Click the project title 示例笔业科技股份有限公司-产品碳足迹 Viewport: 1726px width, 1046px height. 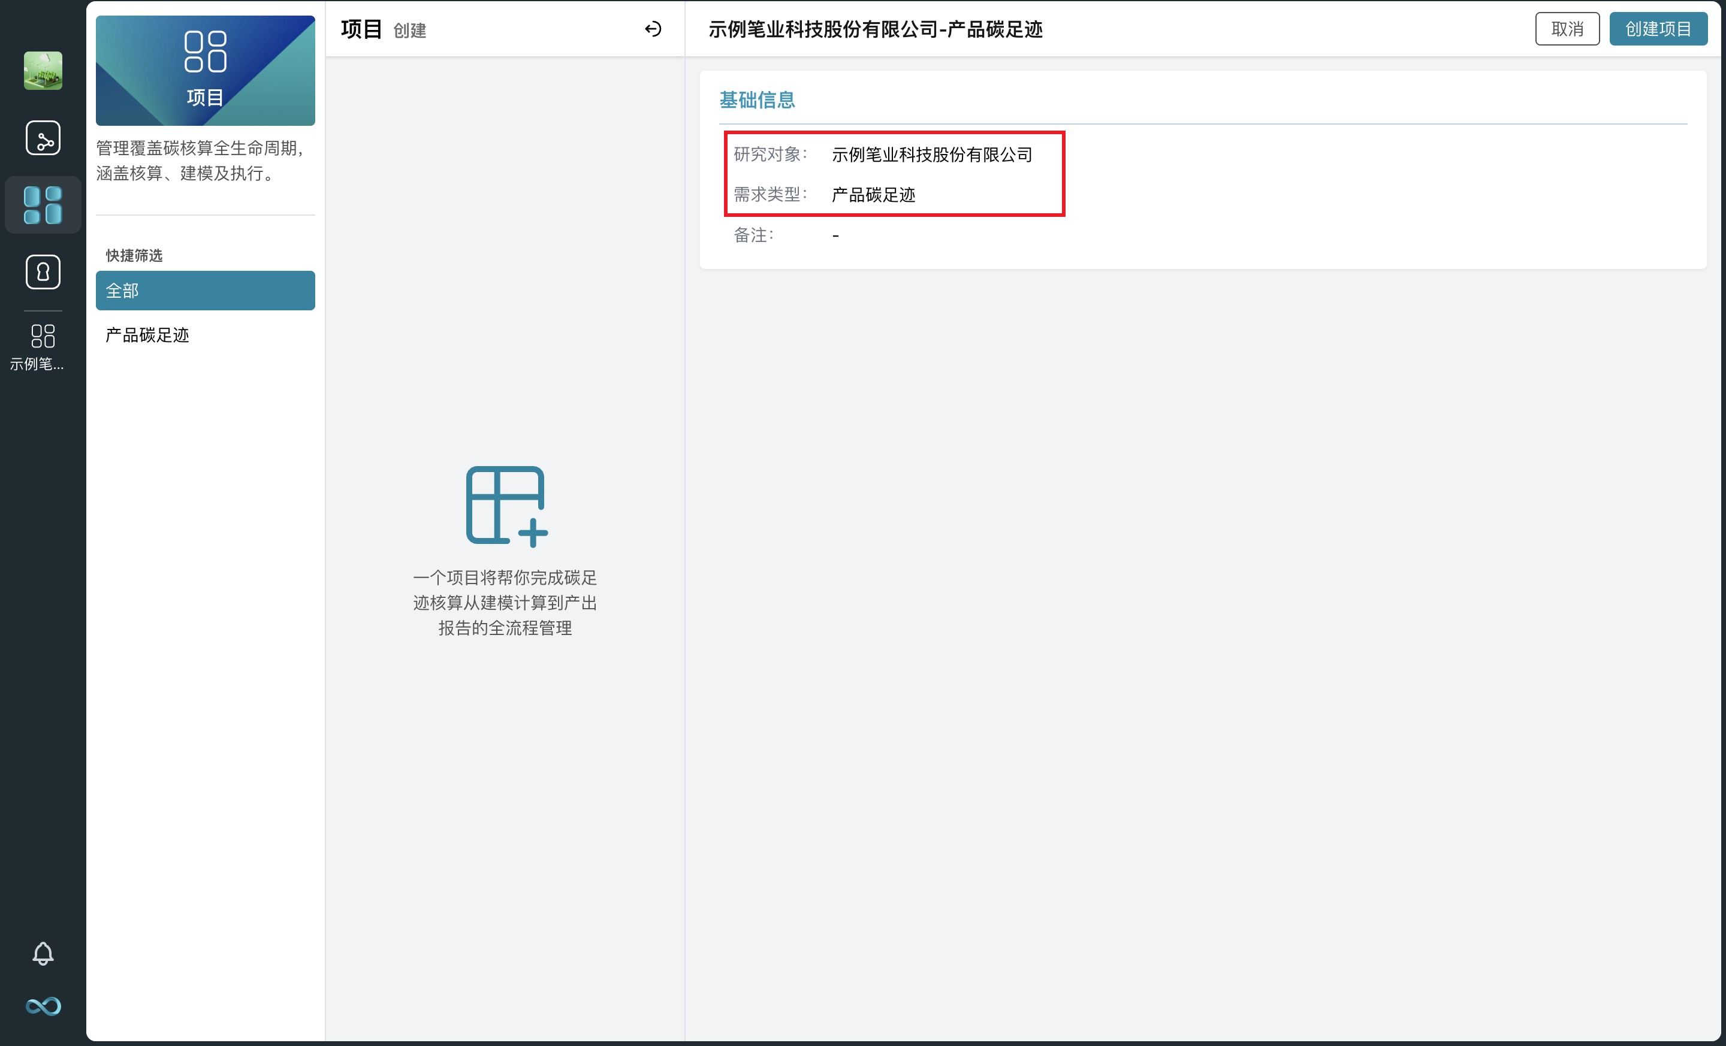pyautogui.click(x=875, y=29)
